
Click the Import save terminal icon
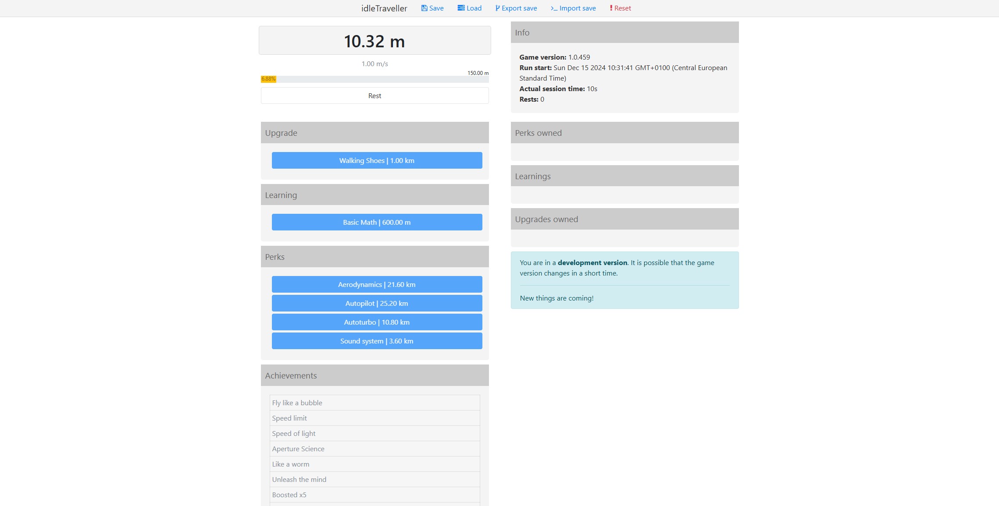[554, 8]
